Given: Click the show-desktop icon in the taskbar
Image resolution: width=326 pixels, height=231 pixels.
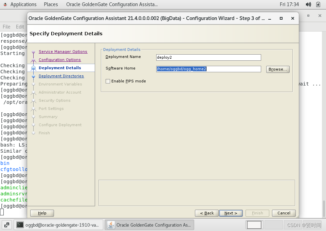Looking at the screenshot, I should click(7, 225).
